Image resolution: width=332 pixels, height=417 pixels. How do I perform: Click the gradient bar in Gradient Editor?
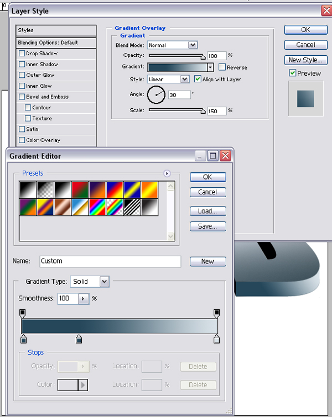[x=120, y=326]
